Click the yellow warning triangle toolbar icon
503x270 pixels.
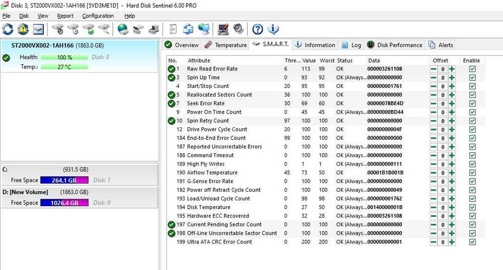click(23, 29)
